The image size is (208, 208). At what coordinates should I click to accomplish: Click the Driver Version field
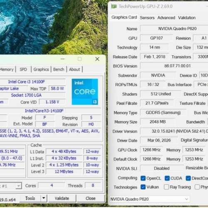[x=174, y=131]
